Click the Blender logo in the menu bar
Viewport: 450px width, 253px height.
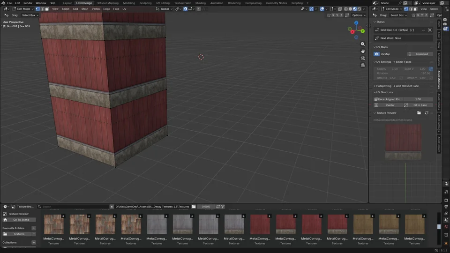3,3
